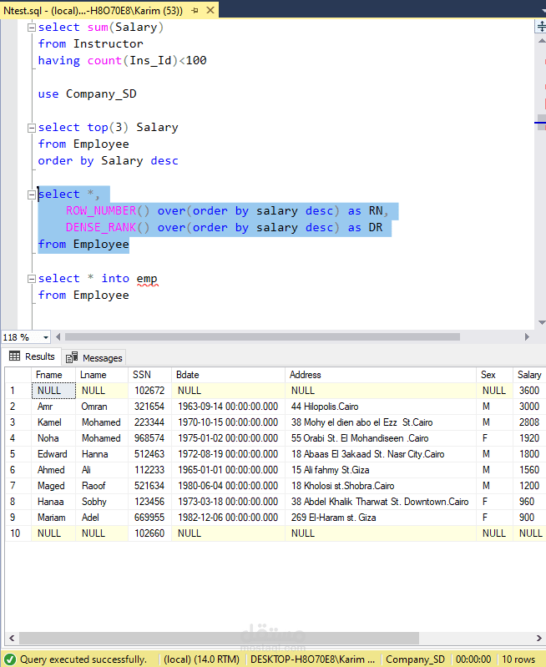Viewport: 546px width, 667px height.
Task: Click the editor vertical scroll down arrow
Action: pyautogui.click(x=541, y=322)
